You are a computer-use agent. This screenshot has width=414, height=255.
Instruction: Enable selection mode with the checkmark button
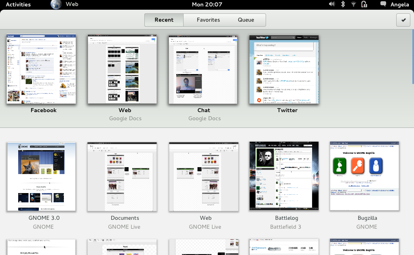click(x=403, y=19)
